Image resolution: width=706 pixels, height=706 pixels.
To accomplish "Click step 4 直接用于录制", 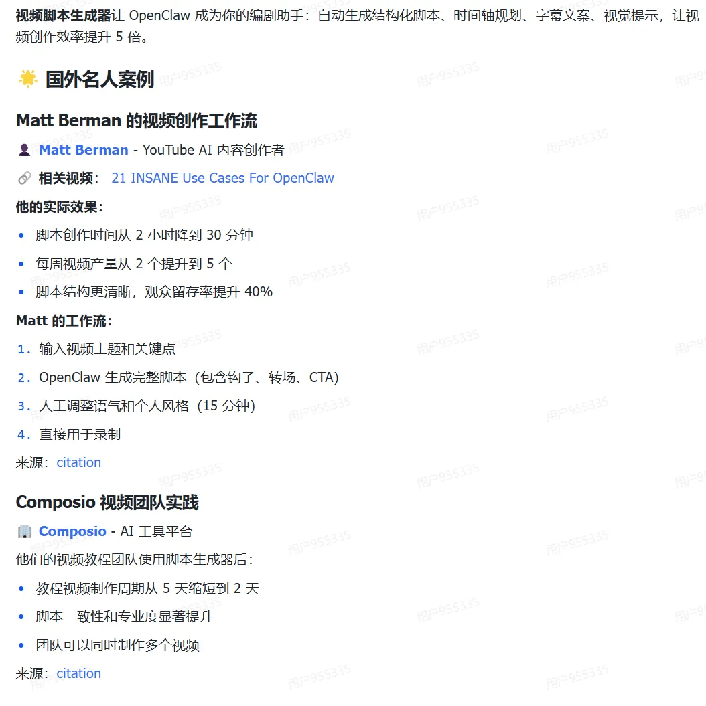I will pyautogui.click(x=80, y=434).
